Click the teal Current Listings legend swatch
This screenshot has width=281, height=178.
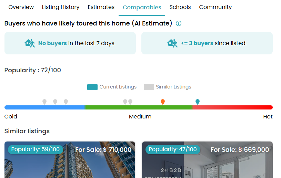coord(92,87)
